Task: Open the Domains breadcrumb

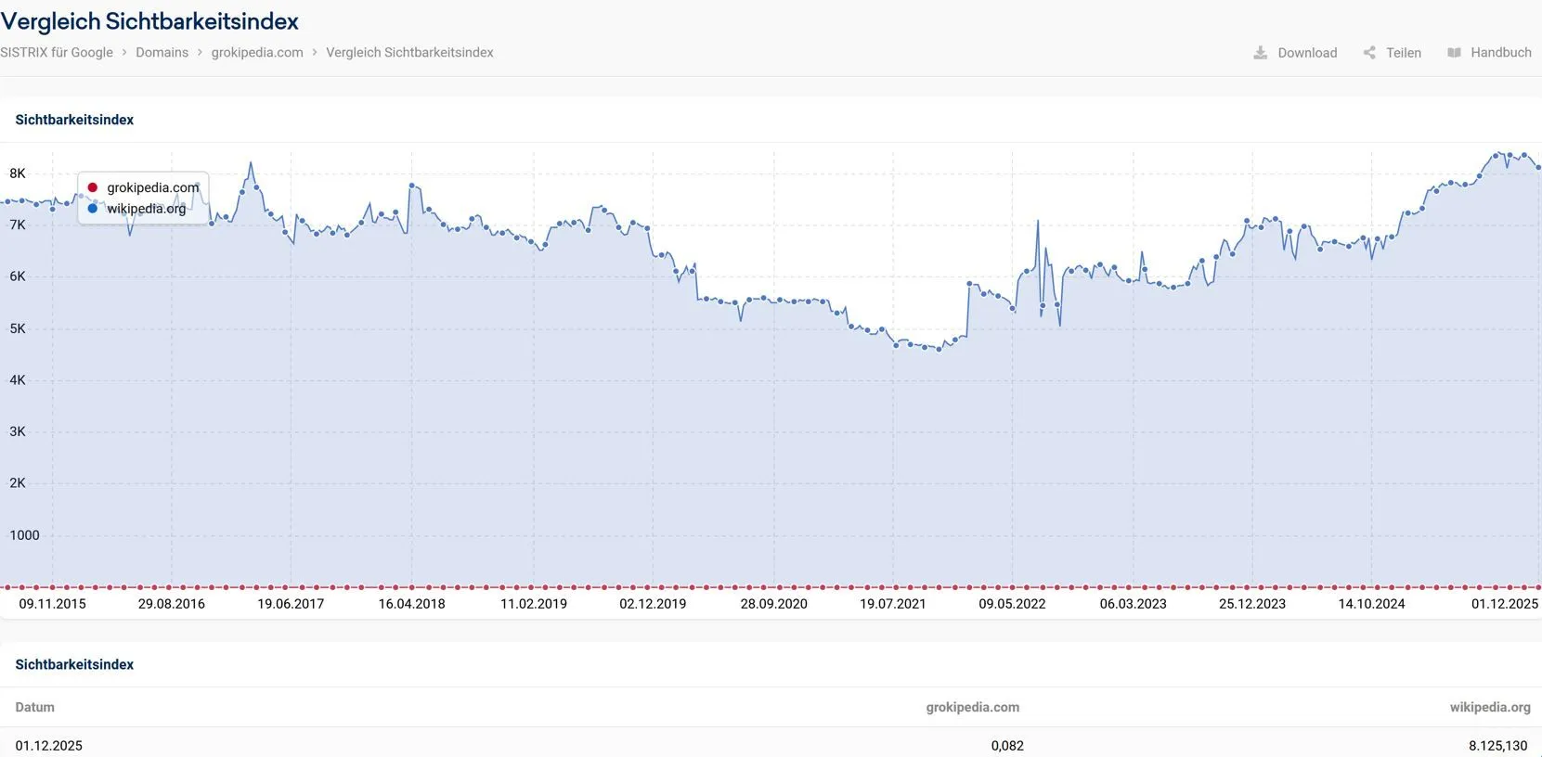Action: (x=162, y=53)
